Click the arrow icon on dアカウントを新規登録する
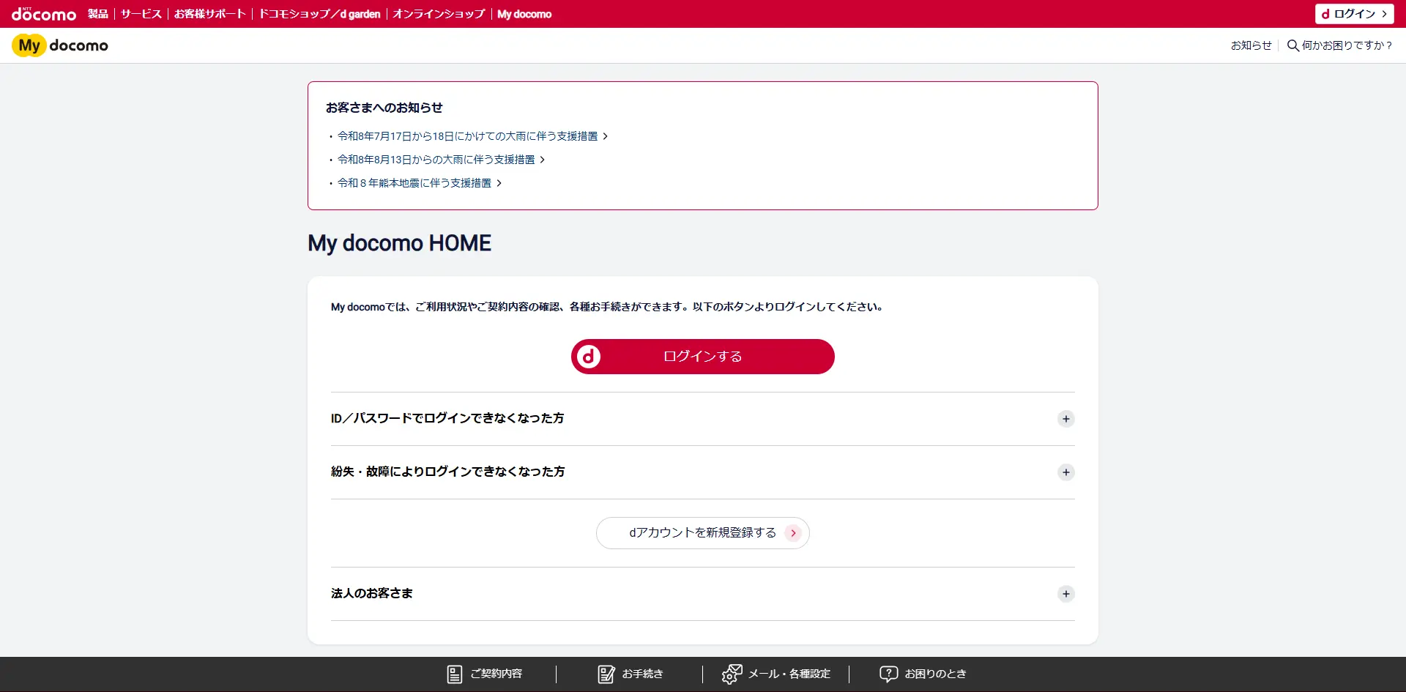The height and width of the screenshot is (692, 1406). (793, 533)
